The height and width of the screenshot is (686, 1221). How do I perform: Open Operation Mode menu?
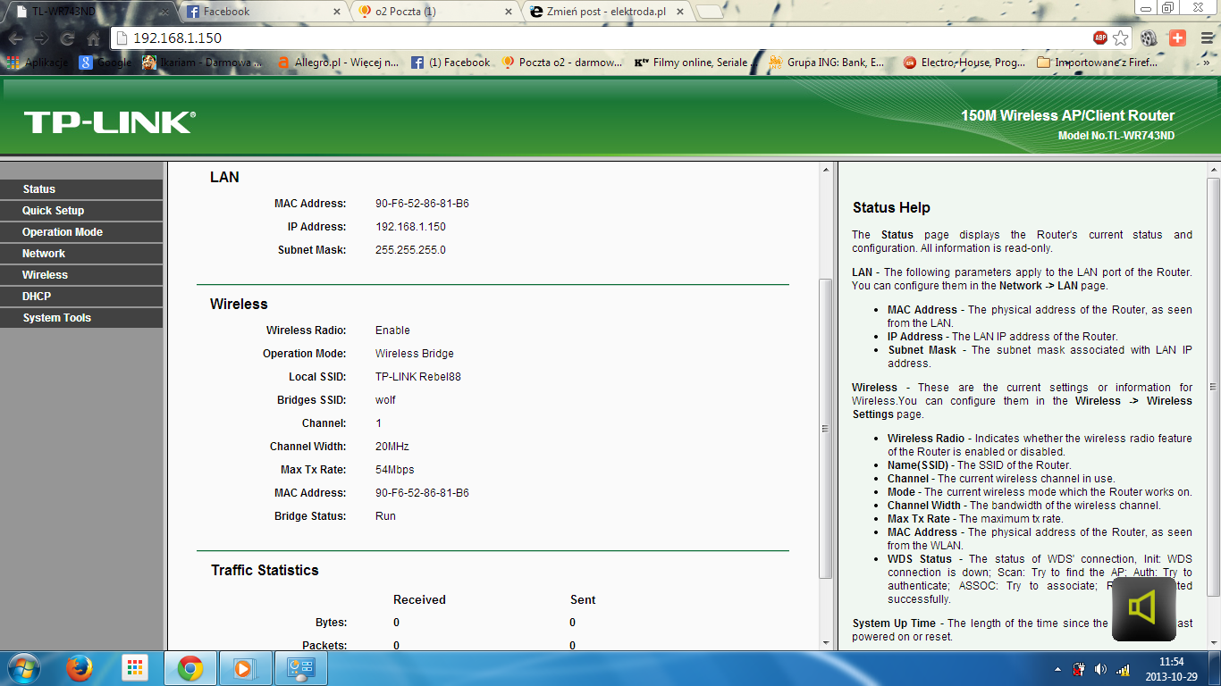(81, 232)
